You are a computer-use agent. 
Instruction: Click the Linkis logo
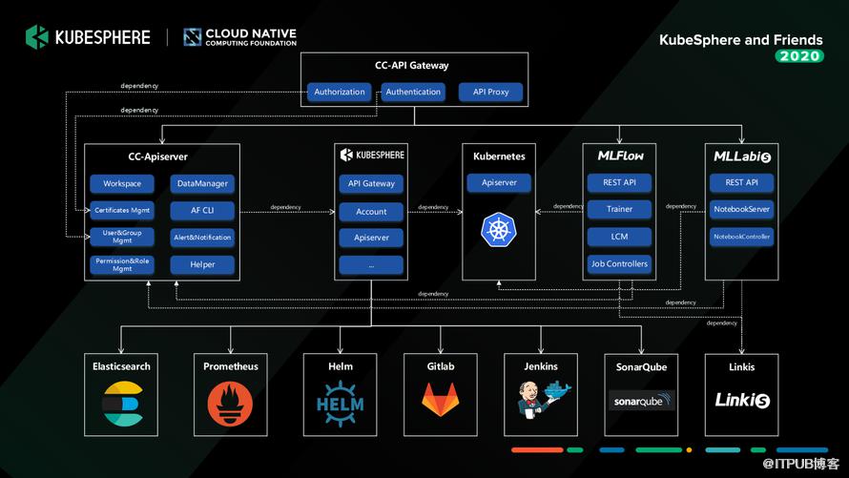pyautogui.click(x=742, y=400)
